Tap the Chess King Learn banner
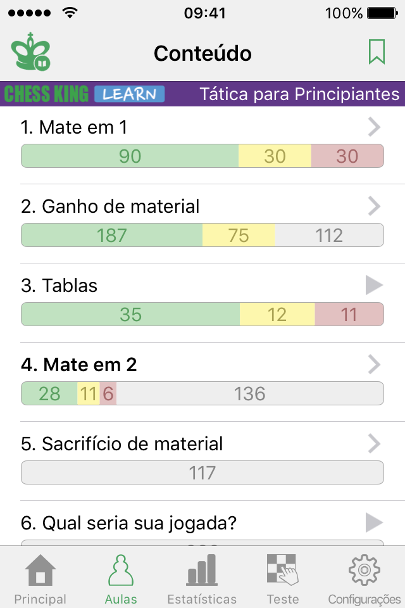The width and height of the screenshot is (405, 608). [202, 94]
